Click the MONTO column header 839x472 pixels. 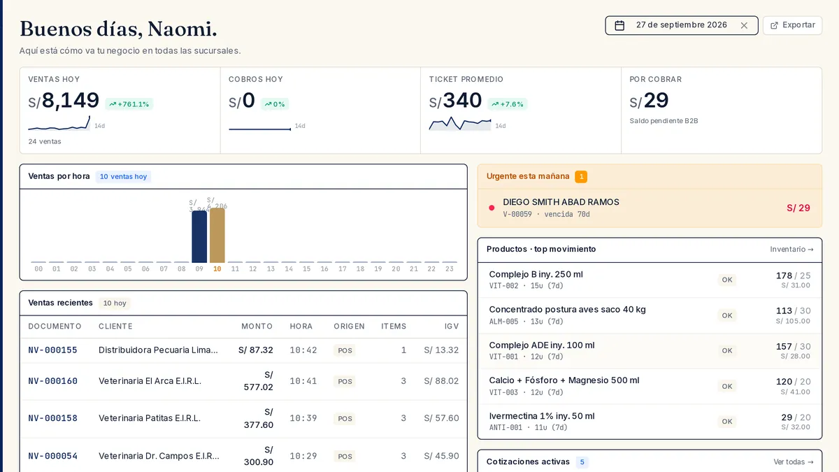coord(257,327)
